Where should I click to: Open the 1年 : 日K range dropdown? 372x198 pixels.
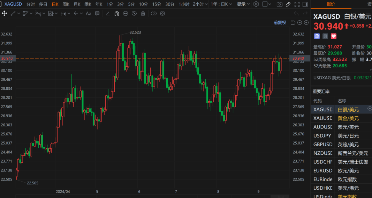pos(222,4)
